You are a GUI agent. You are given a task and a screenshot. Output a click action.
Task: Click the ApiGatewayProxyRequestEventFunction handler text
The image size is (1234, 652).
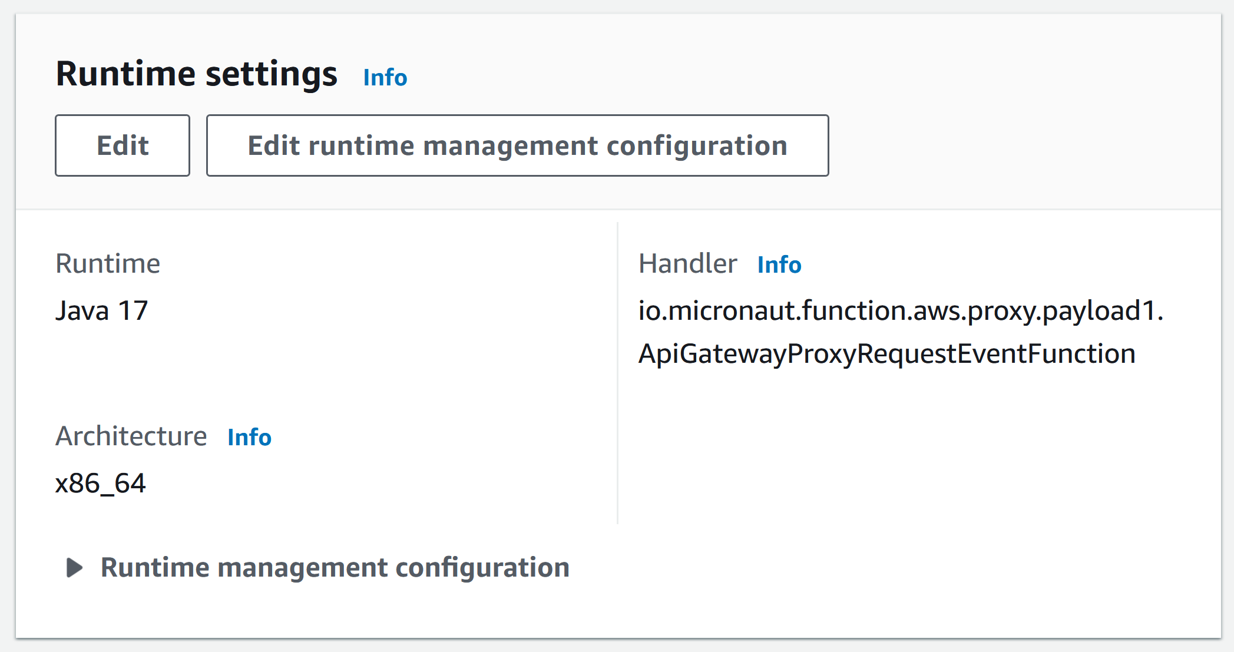887,354
